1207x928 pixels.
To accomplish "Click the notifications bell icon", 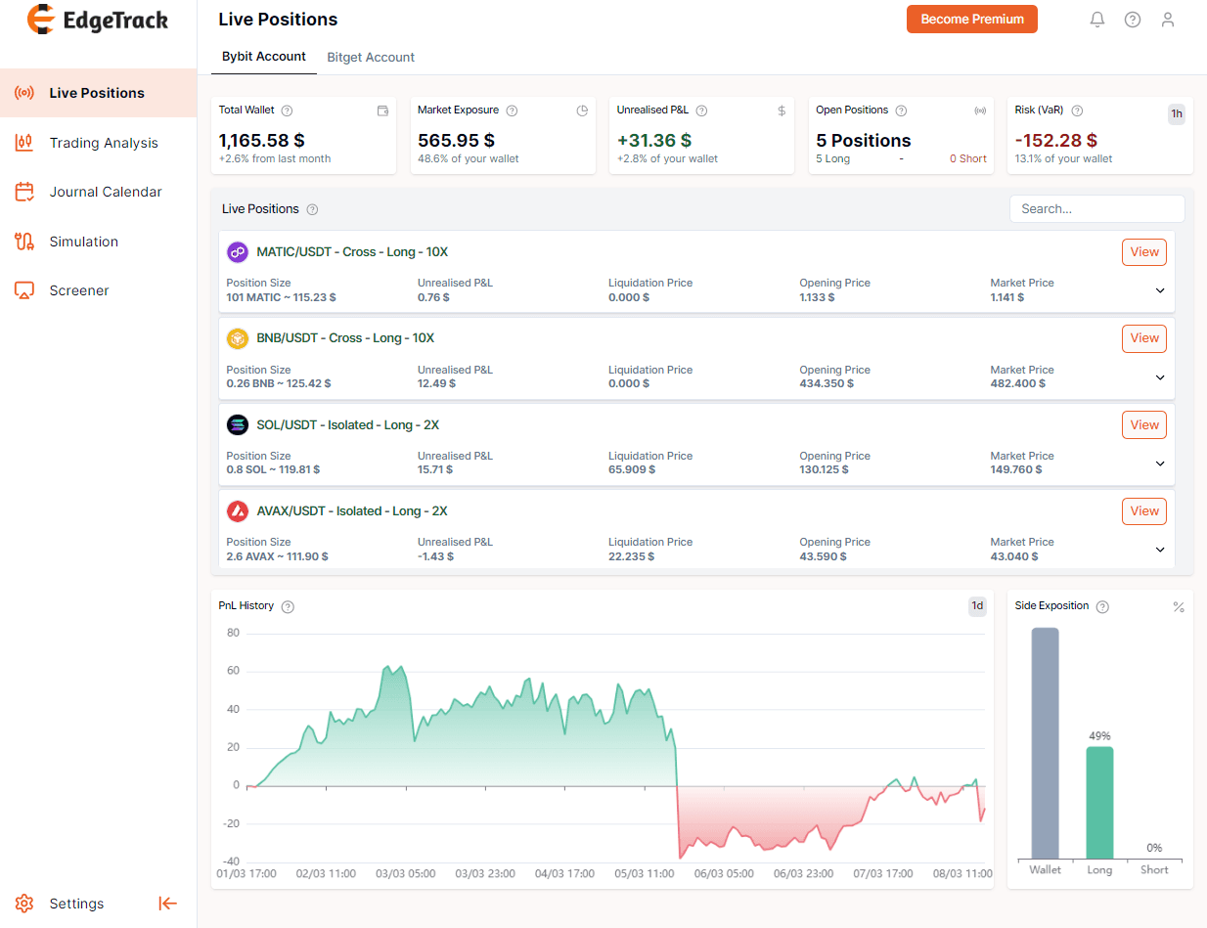I will [x=1097, y=20].
